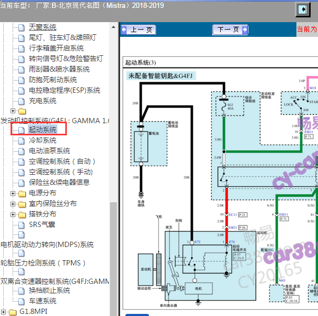
Task: Open 冷却系统 entry
Action: coord(43,140)
